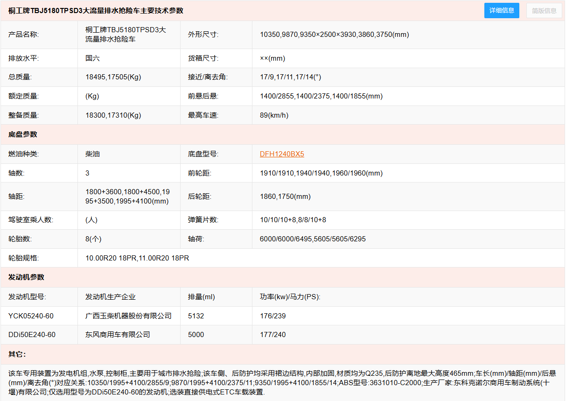Click the 功率(kw)/马力(PS) column header
Image resolution: width=566 pixels, height=401 pixels.
tap(290, 297)
